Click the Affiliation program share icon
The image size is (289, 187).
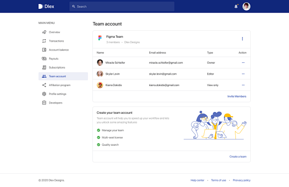44,85
